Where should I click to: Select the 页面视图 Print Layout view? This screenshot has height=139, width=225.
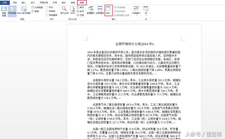tap(12, 11)
